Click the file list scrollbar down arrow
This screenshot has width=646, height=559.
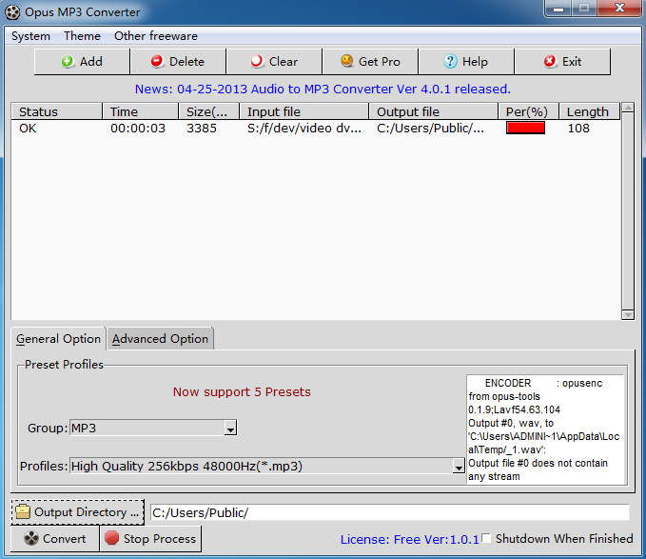[x=628, y=314]
